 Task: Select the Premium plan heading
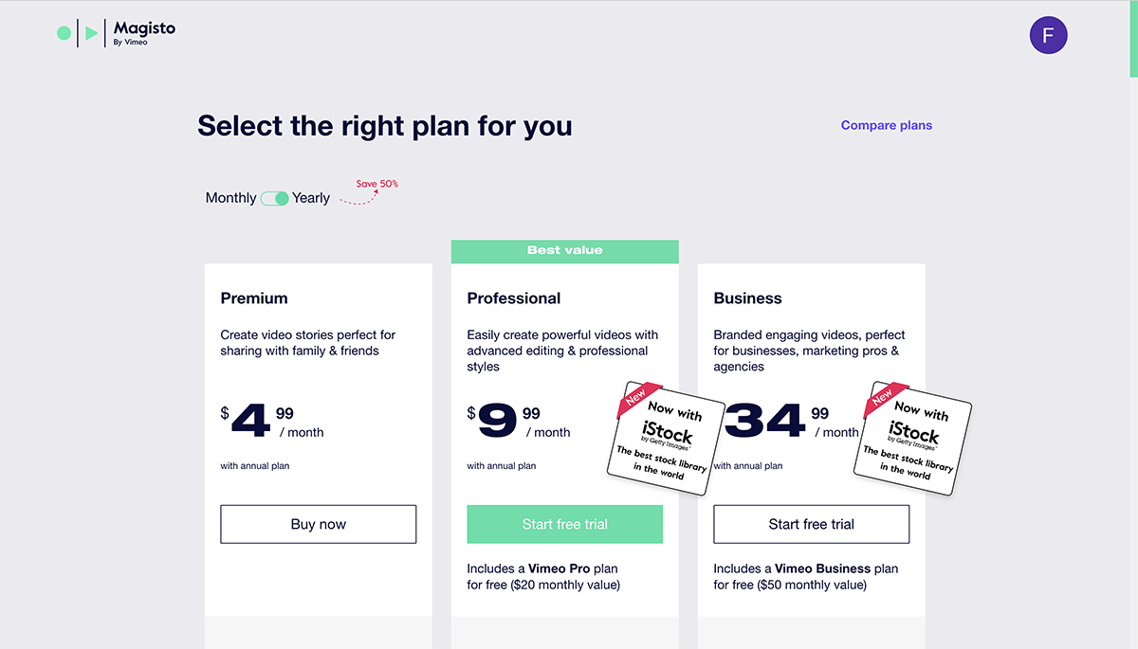pos(254,298)
